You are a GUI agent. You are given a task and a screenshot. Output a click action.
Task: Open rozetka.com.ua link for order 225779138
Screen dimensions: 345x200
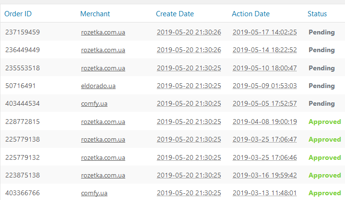coord(103,140)
